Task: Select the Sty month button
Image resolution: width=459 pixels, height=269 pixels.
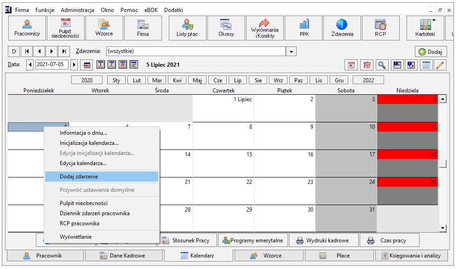Action: tap(116, 80)
